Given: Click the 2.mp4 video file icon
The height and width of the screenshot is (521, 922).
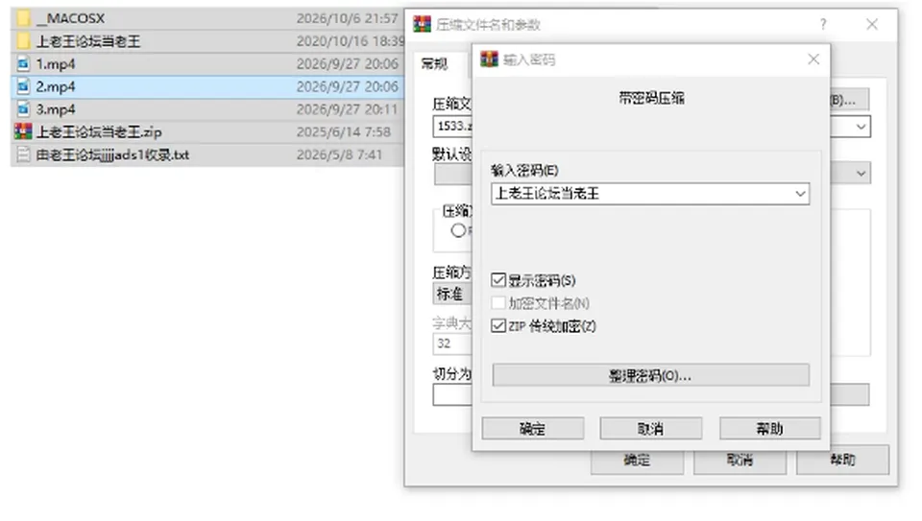Looking at the screenshot, I should pyautogui.click(x=23, y=86).
